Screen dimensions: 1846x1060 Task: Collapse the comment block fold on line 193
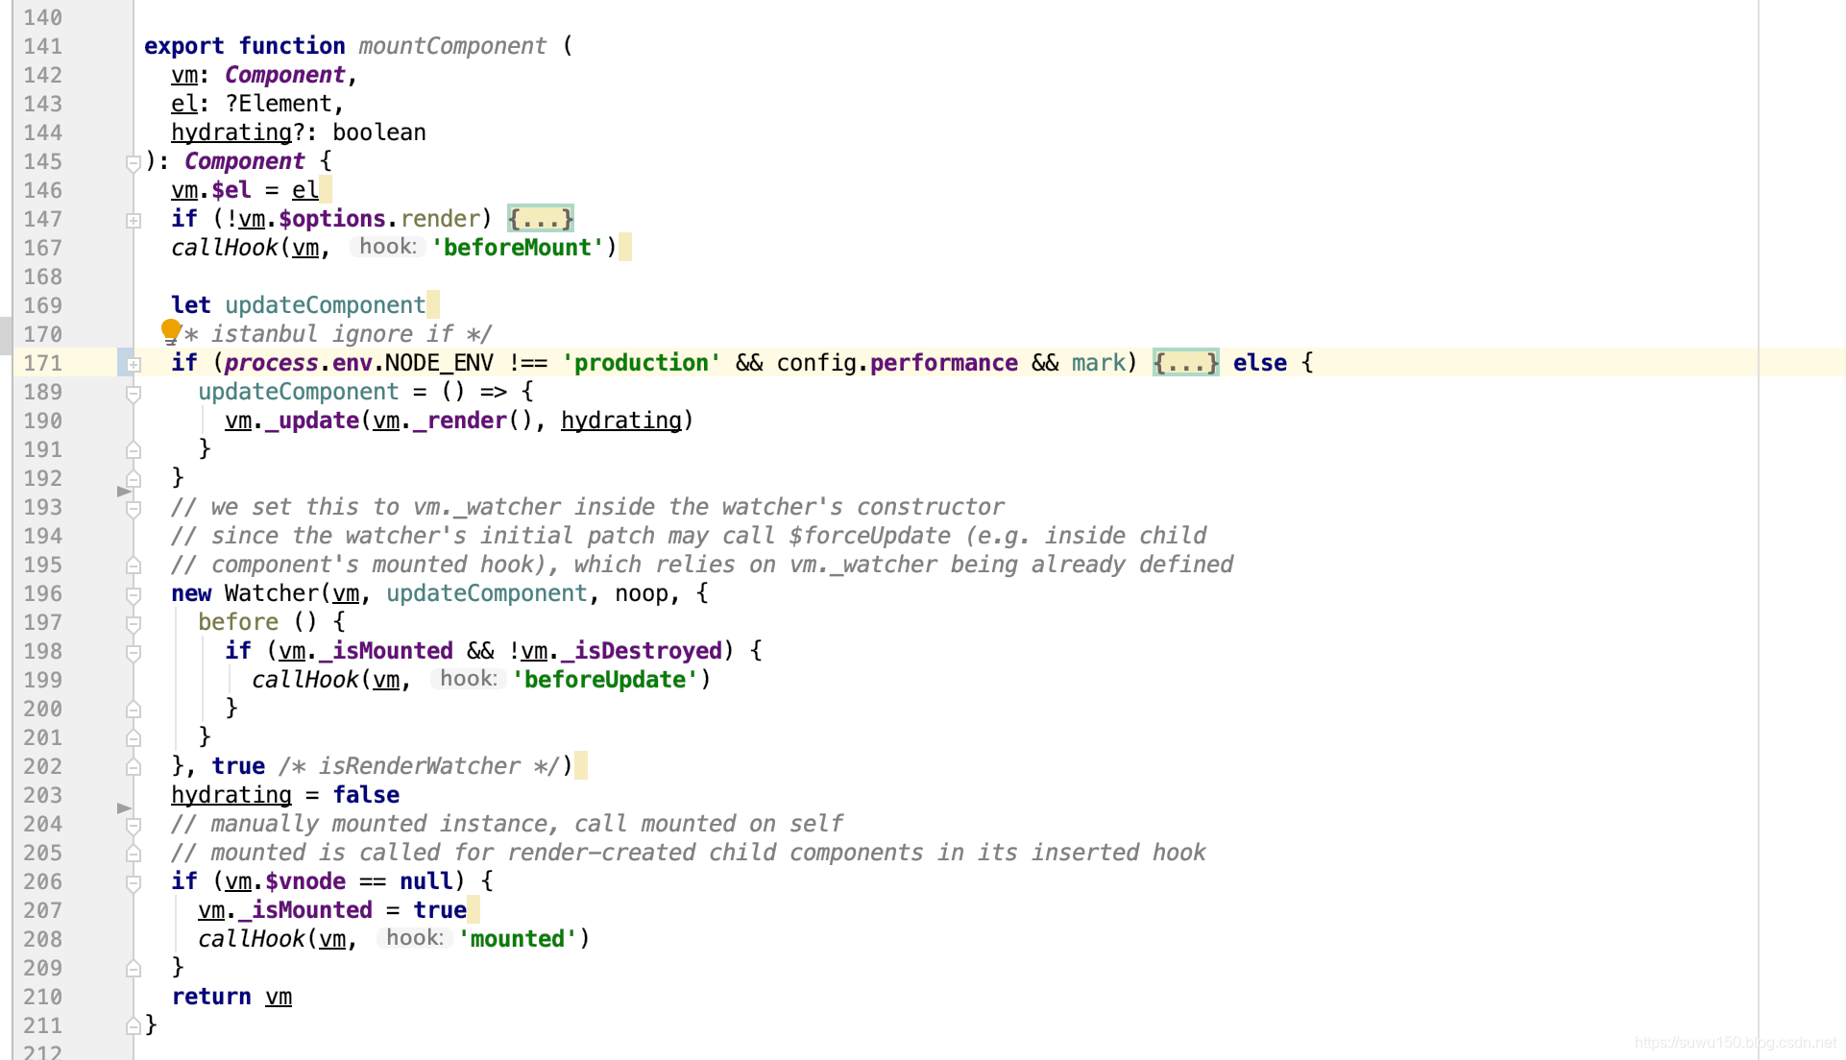(x=134, y=509)
